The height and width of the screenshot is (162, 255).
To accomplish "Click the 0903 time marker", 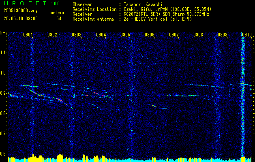I will tap(77, 34).
